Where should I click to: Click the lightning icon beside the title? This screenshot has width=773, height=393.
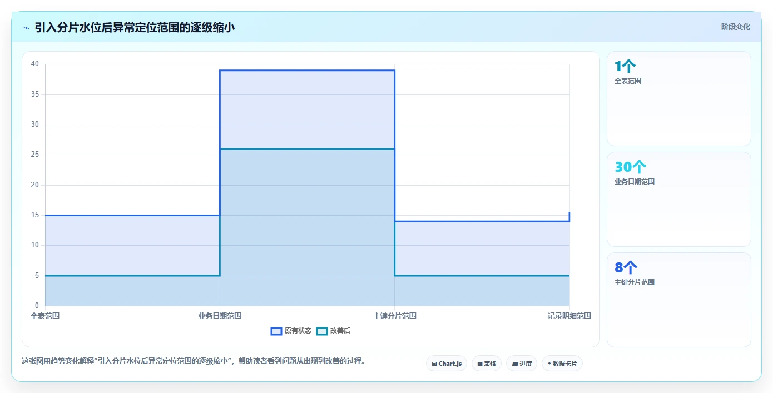[26, 27]
